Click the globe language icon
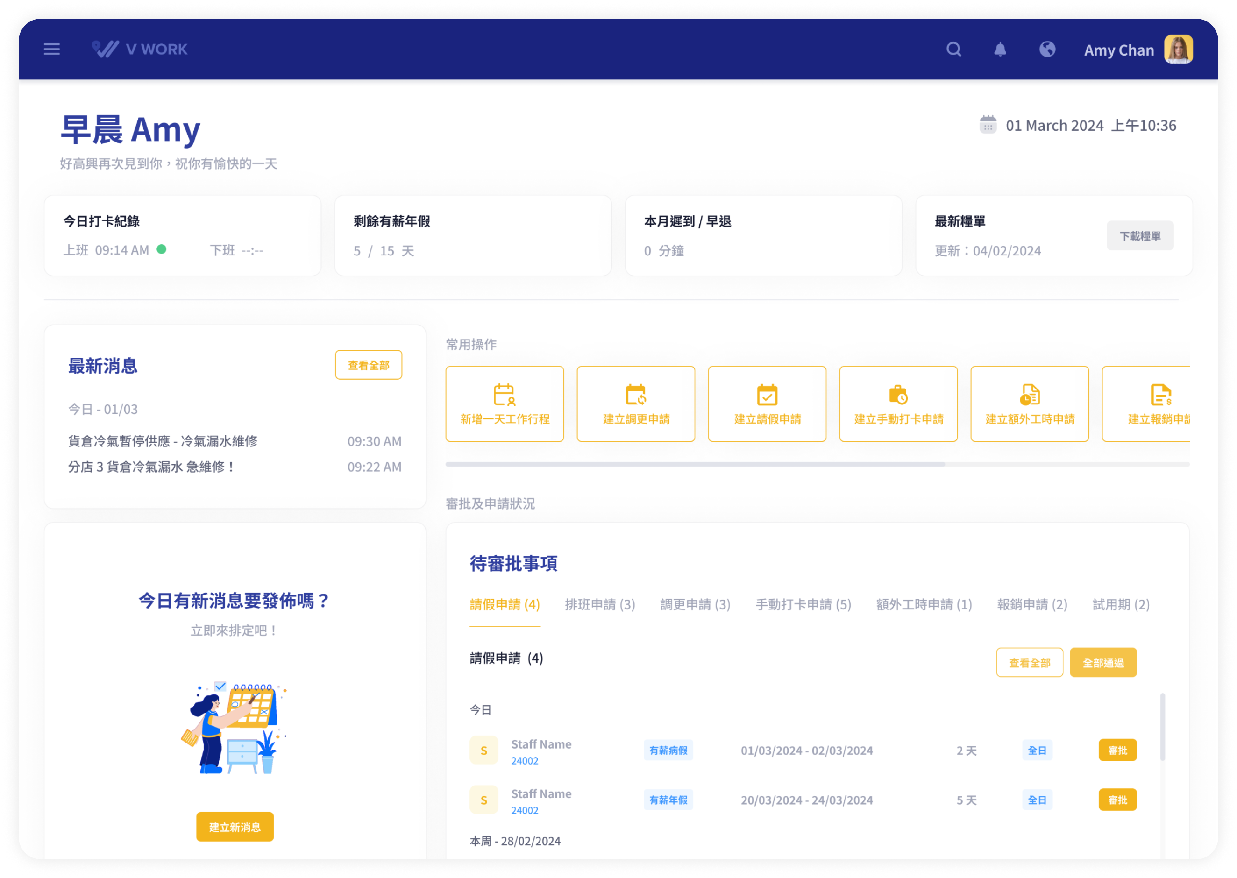Screen dimensions: 1237x878 1047,49
